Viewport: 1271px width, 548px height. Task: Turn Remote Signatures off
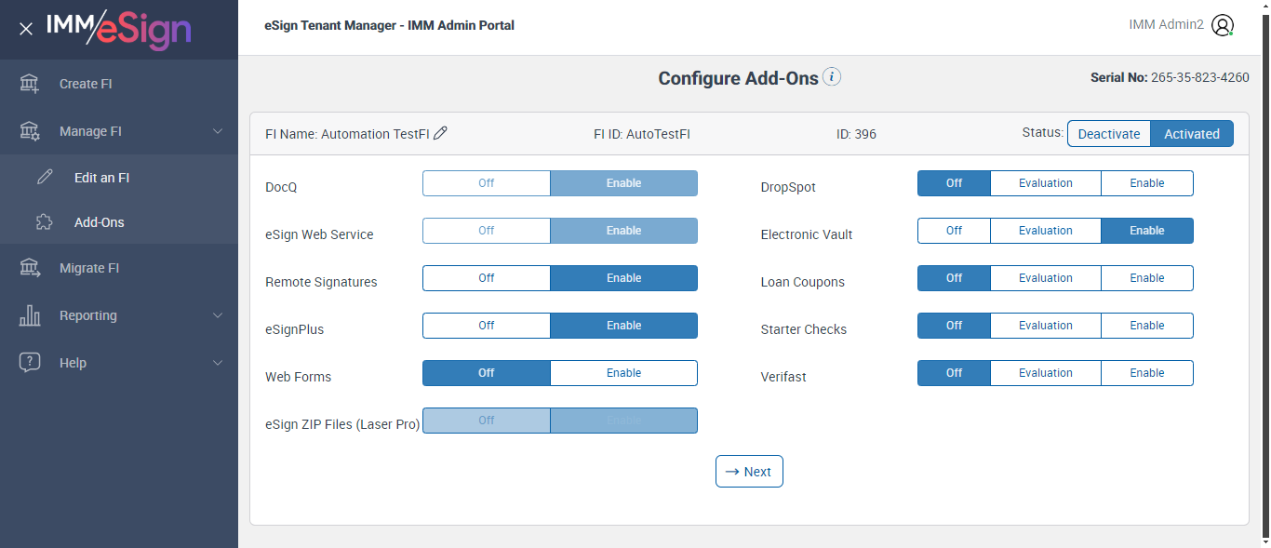(487, 278)
